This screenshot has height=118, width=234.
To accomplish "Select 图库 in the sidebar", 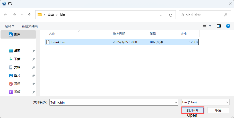I will point(18,34).
